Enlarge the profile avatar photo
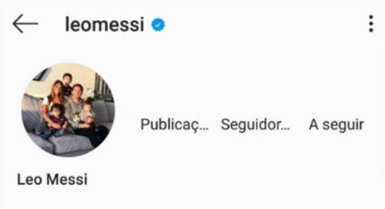Image resolution: width=385 pixels, height=209 pixels. coord(68,110)
